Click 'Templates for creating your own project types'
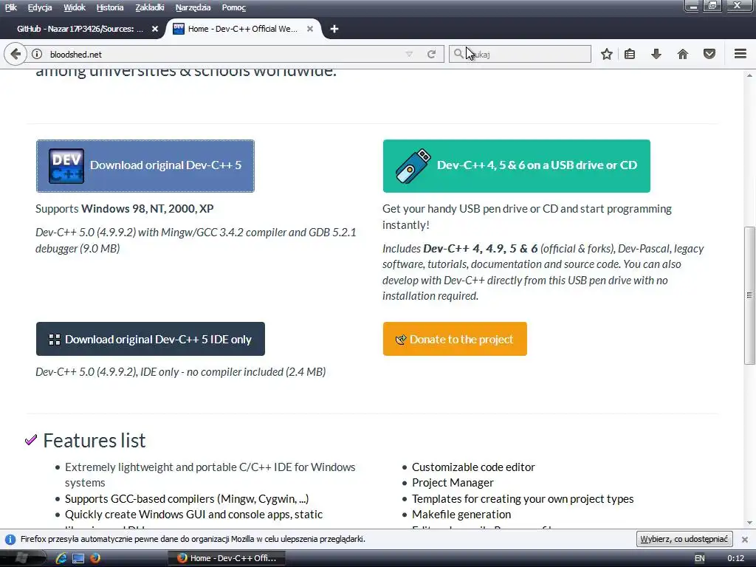The height and width of the screenshot is (567, 756). pos(523,498)
